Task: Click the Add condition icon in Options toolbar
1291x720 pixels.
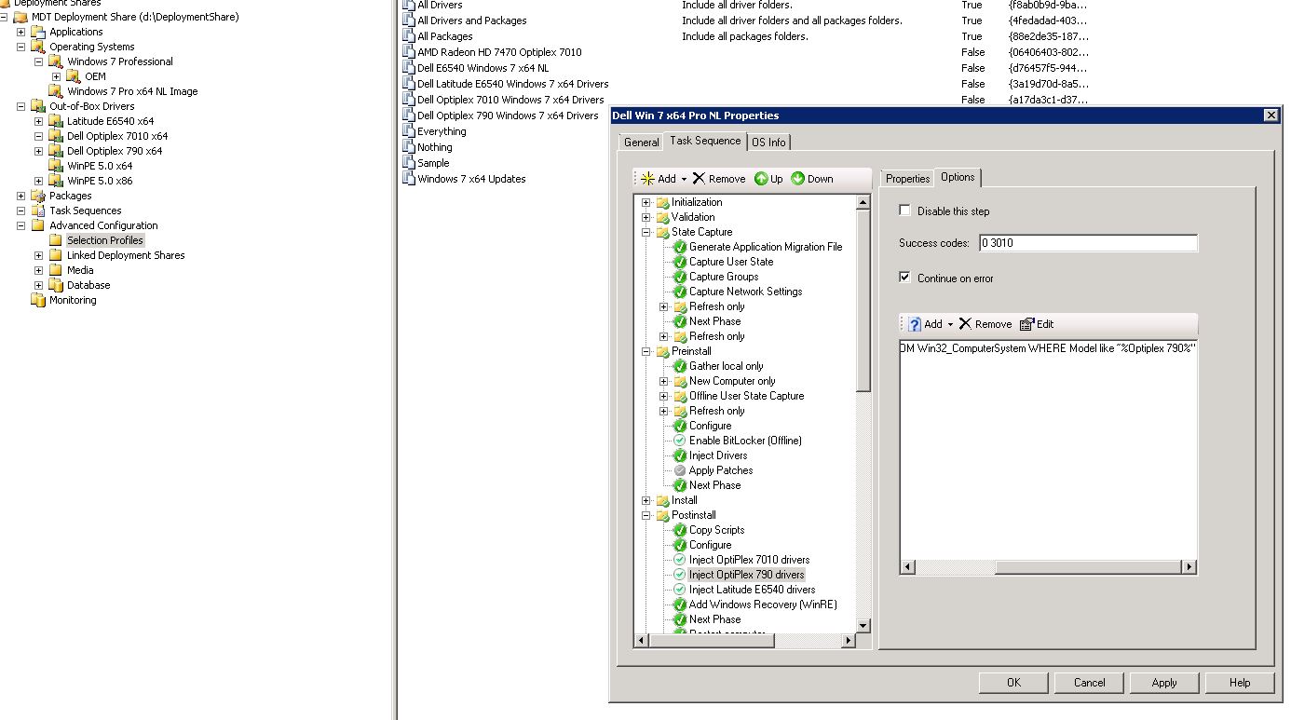Action: point(914,324)
